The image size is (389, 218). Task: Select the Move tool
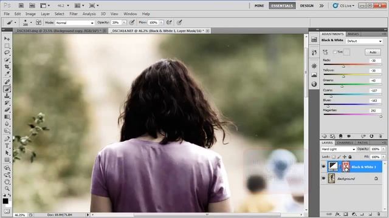pyautogui.click(x=7, y=39)
